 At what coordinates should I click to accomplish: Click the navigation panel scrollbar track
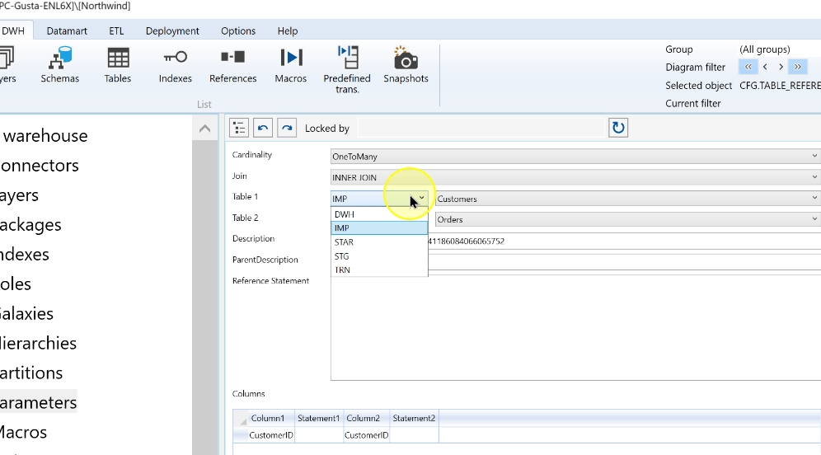coord(204,298)
